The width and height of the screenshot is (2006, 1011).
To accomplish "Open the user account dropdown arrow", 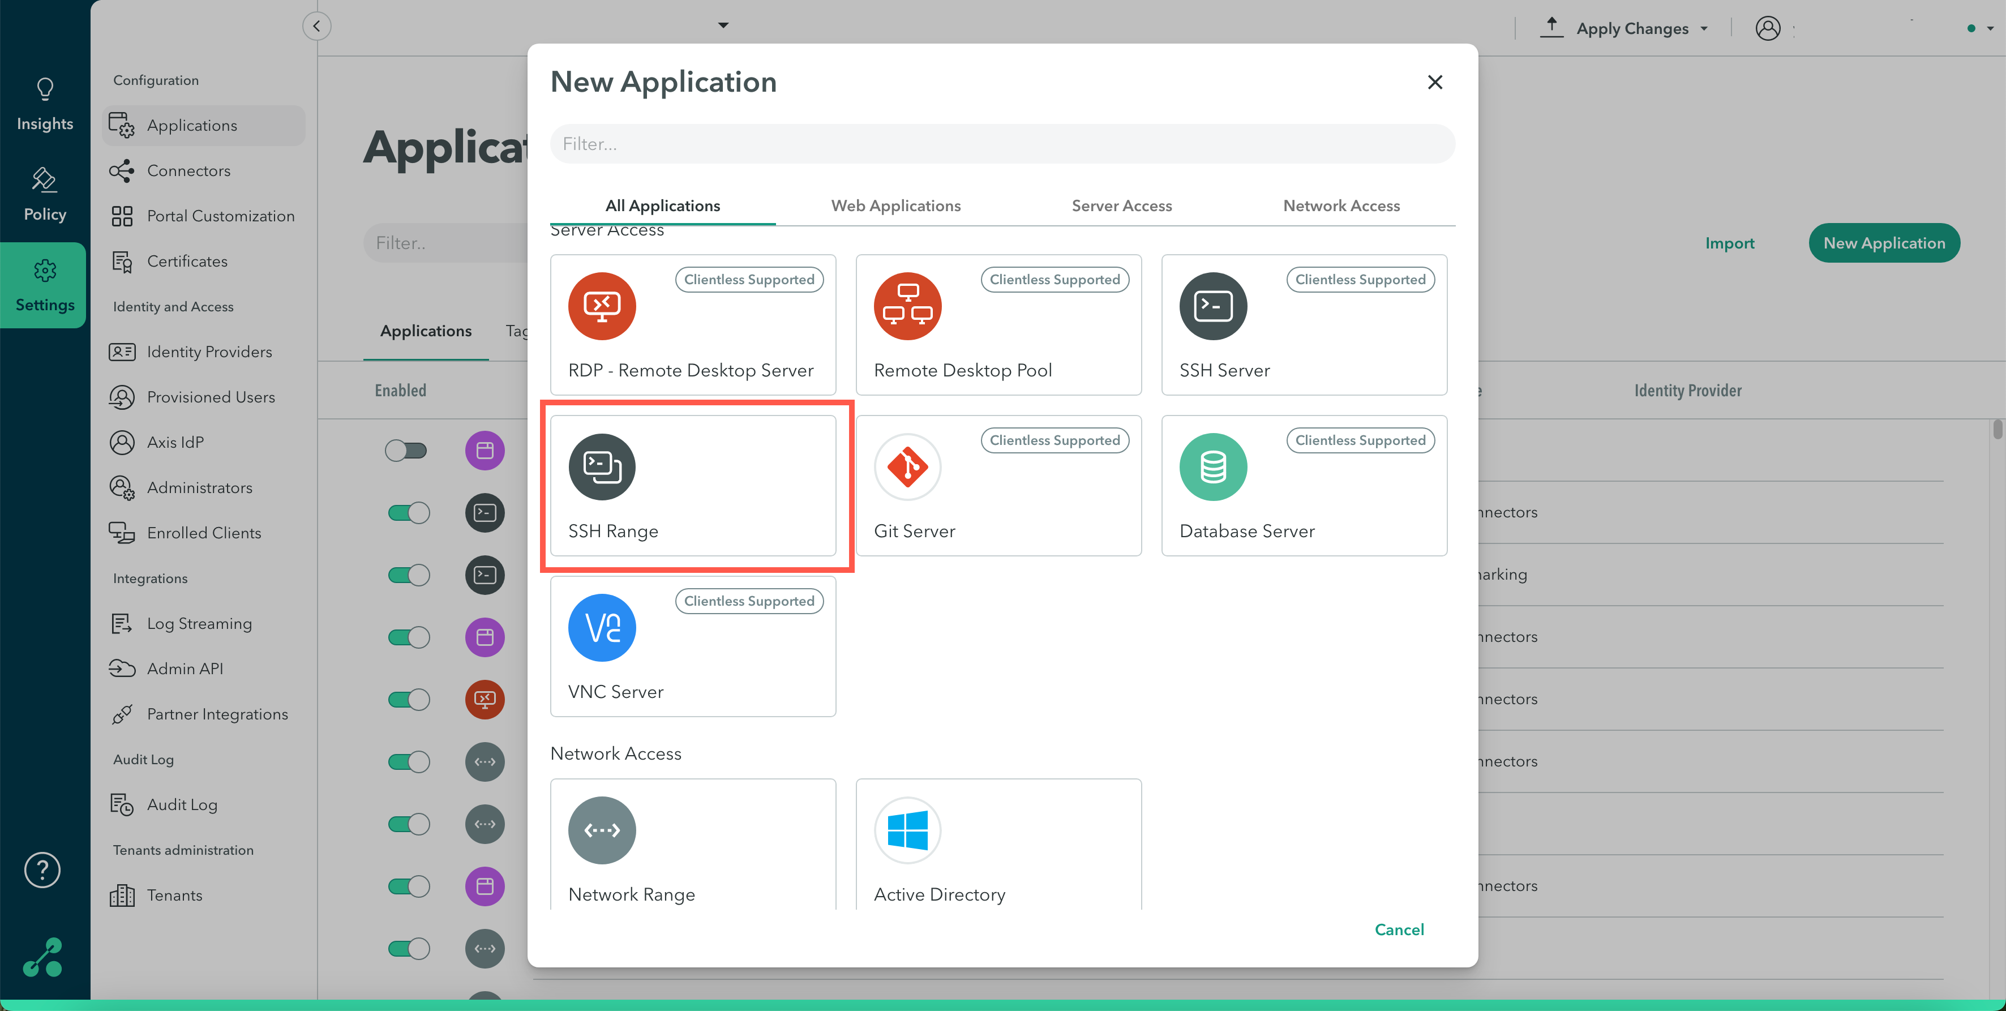I will click(1990, 29).
